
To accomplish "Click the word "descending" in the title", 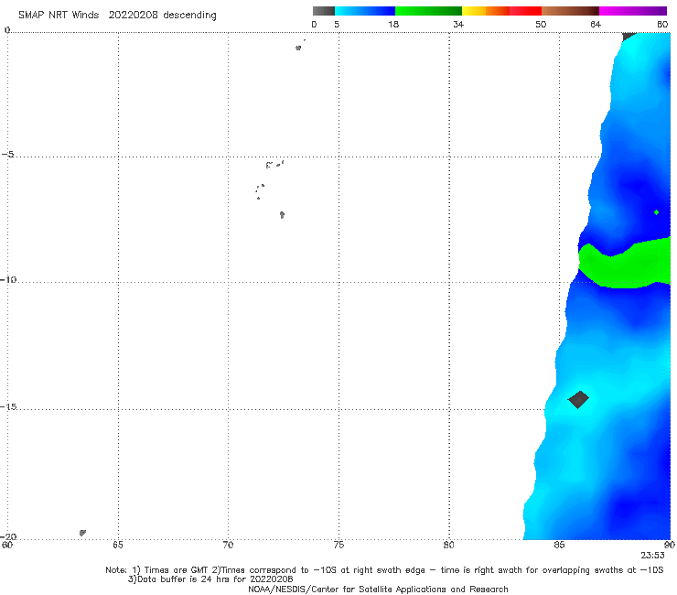I will coord(189,16).
